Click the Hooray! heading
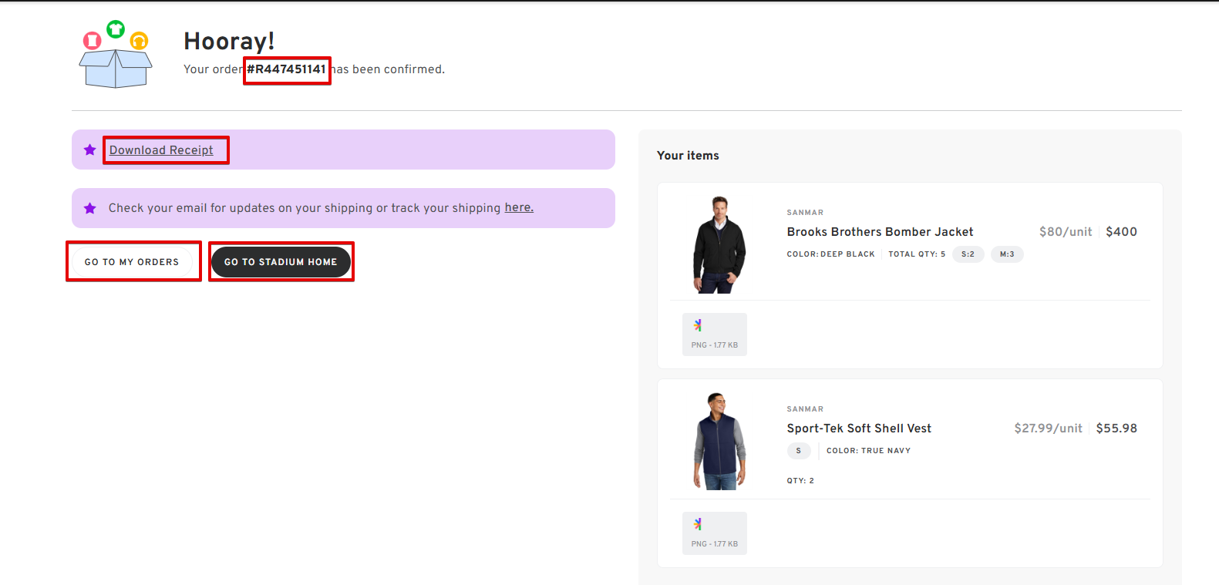Image resolution: width=1219 pixels, height=585 pixels. (x=229, y=41)
